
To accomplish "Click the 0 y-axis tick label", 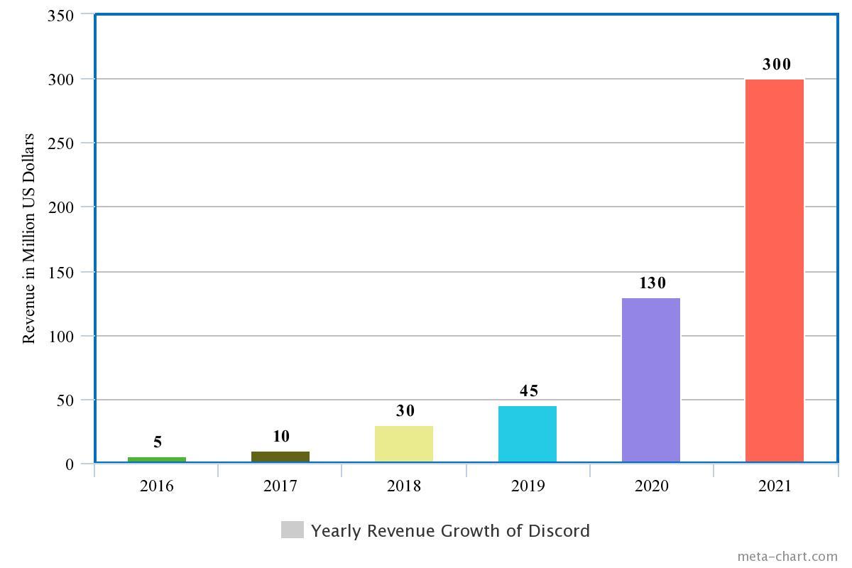I will point(70,464).
